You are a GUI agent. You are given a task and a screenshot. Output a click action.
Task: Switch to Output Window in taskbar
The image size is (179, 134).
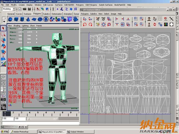[80, 132]
